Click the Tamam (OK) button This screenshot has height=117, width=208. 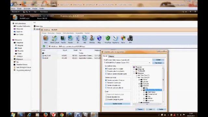[x=140, y=109]
